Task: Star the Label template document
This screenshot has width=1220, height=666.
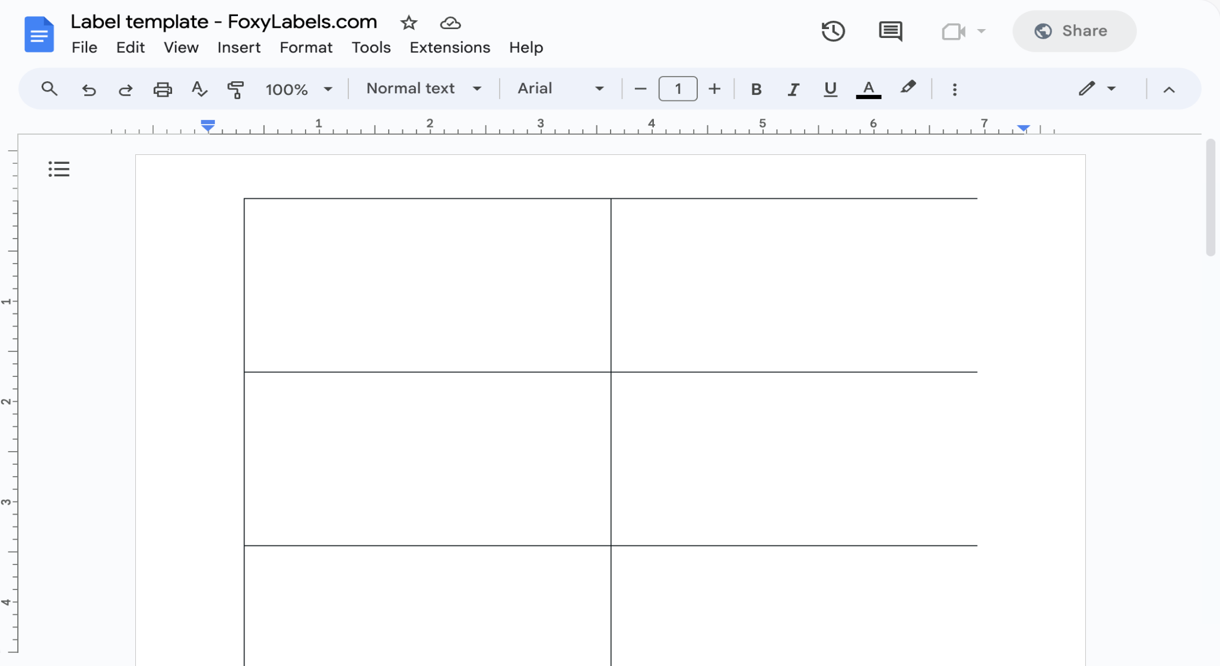Action: pyautogui.click(x=409, y=23)
